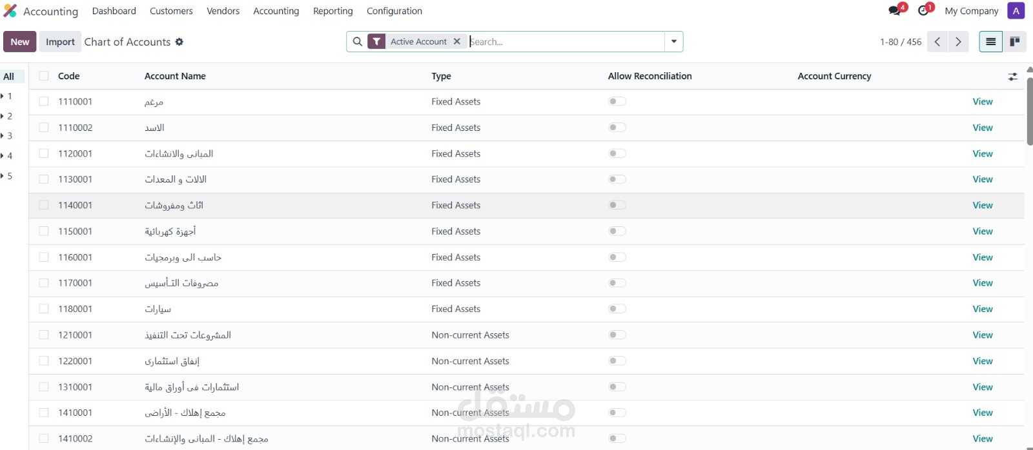Remove the Active Account filter tag
This screenshot has height=450, width=1033.
pyautogui.click(x=457, y=41)
